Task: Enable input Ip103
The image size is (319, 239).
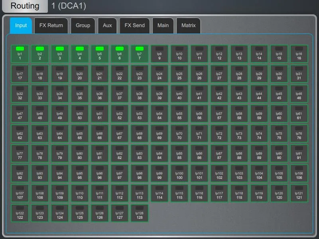Action: coord(239,173)
